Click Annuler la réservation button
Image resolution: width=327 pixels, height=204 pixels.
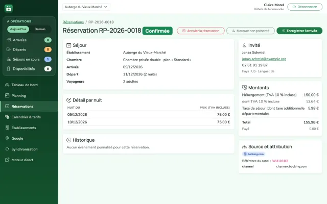pyautogui.click(x=201, y=31)
